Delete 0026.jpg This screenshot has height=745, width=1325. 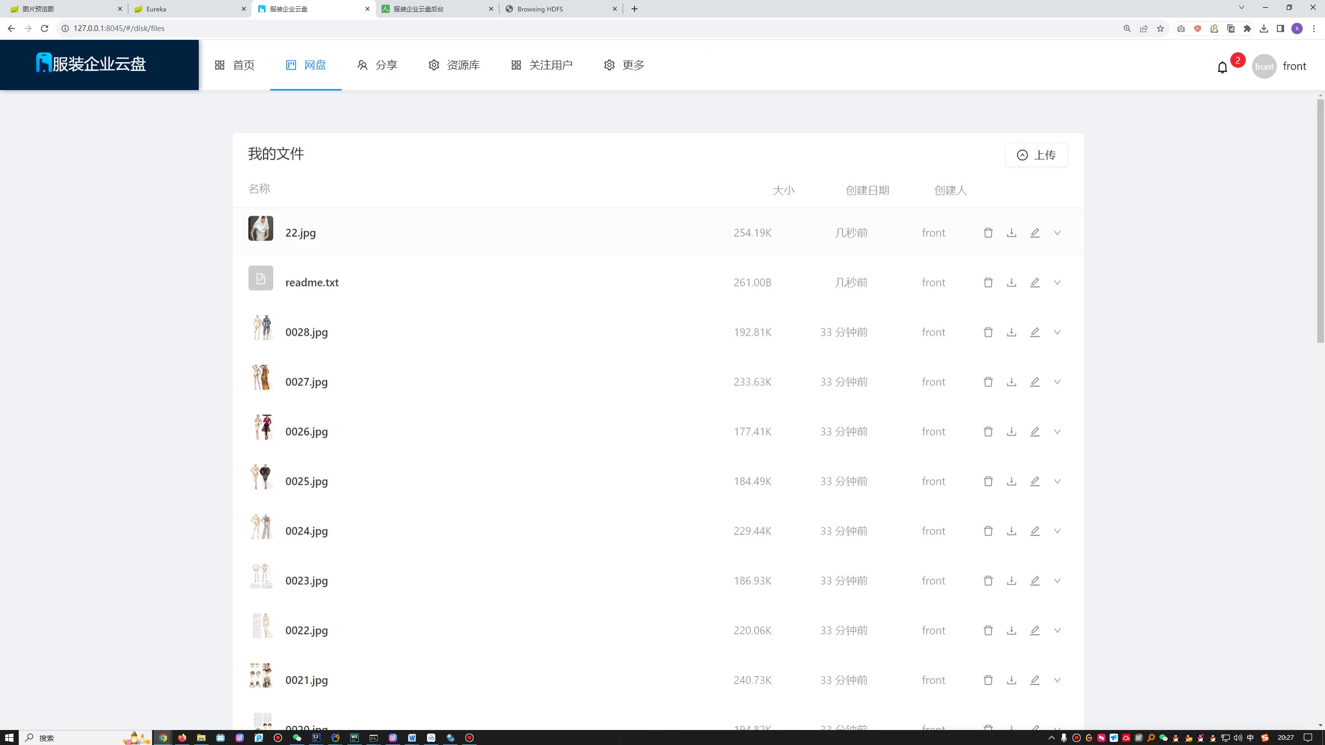(988, 431)
